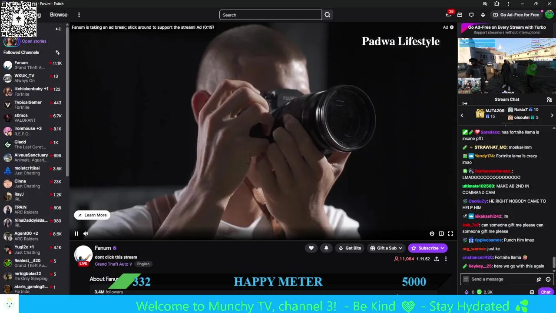
Task: Collapse the stream chat panel
Action: tap(465, 103)
